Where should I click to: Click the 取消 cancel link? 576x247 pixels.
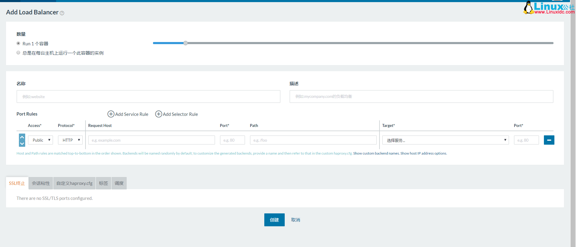(x=295, y=220)
